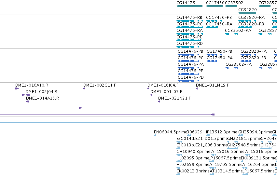The image size is (277, 176).
Task: Select BAC end DME1-014A15.R label
Action: (x=42, y=98)
